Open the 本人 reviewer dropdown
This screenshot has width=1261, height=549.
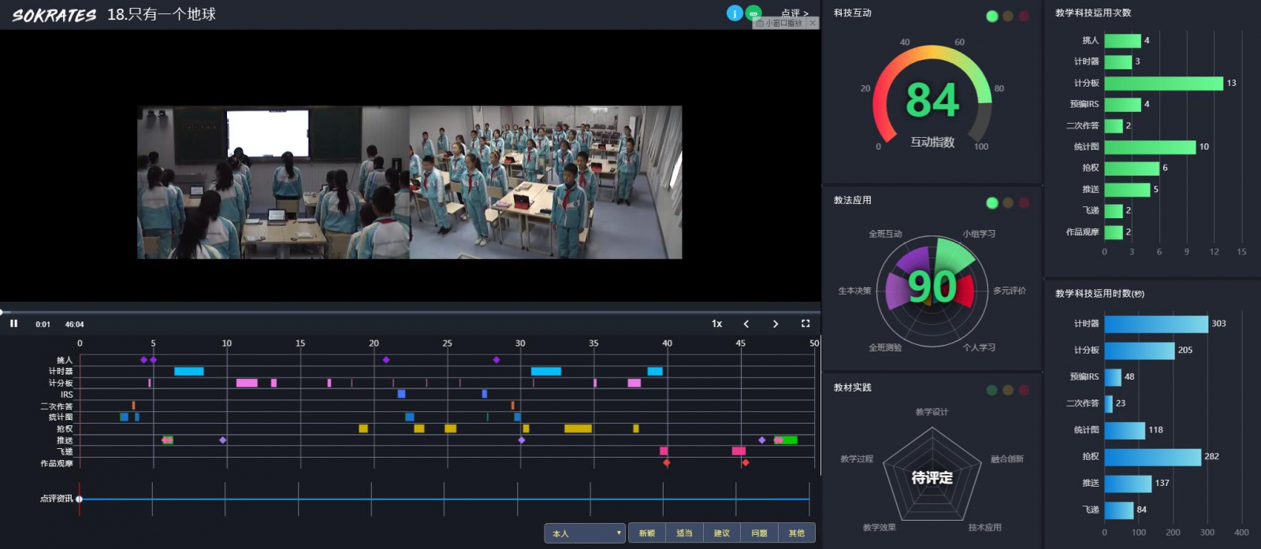(x=584, y=533)
